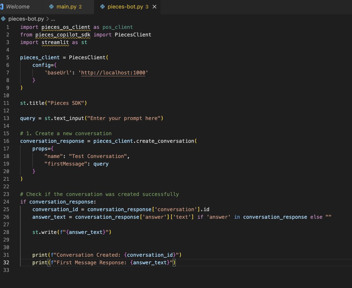Click 'create_conversation' method on line 16
Screen dimensions: 352x288
[x=165, y=141]
